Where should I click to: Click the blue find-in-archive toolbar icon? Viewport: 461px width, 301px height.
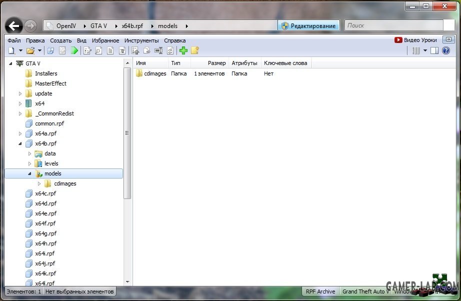click(50, 50)
